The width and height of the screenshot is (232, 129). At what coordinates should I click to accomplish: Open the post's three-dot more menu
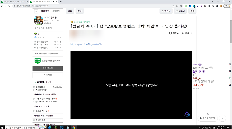(192, 33)
